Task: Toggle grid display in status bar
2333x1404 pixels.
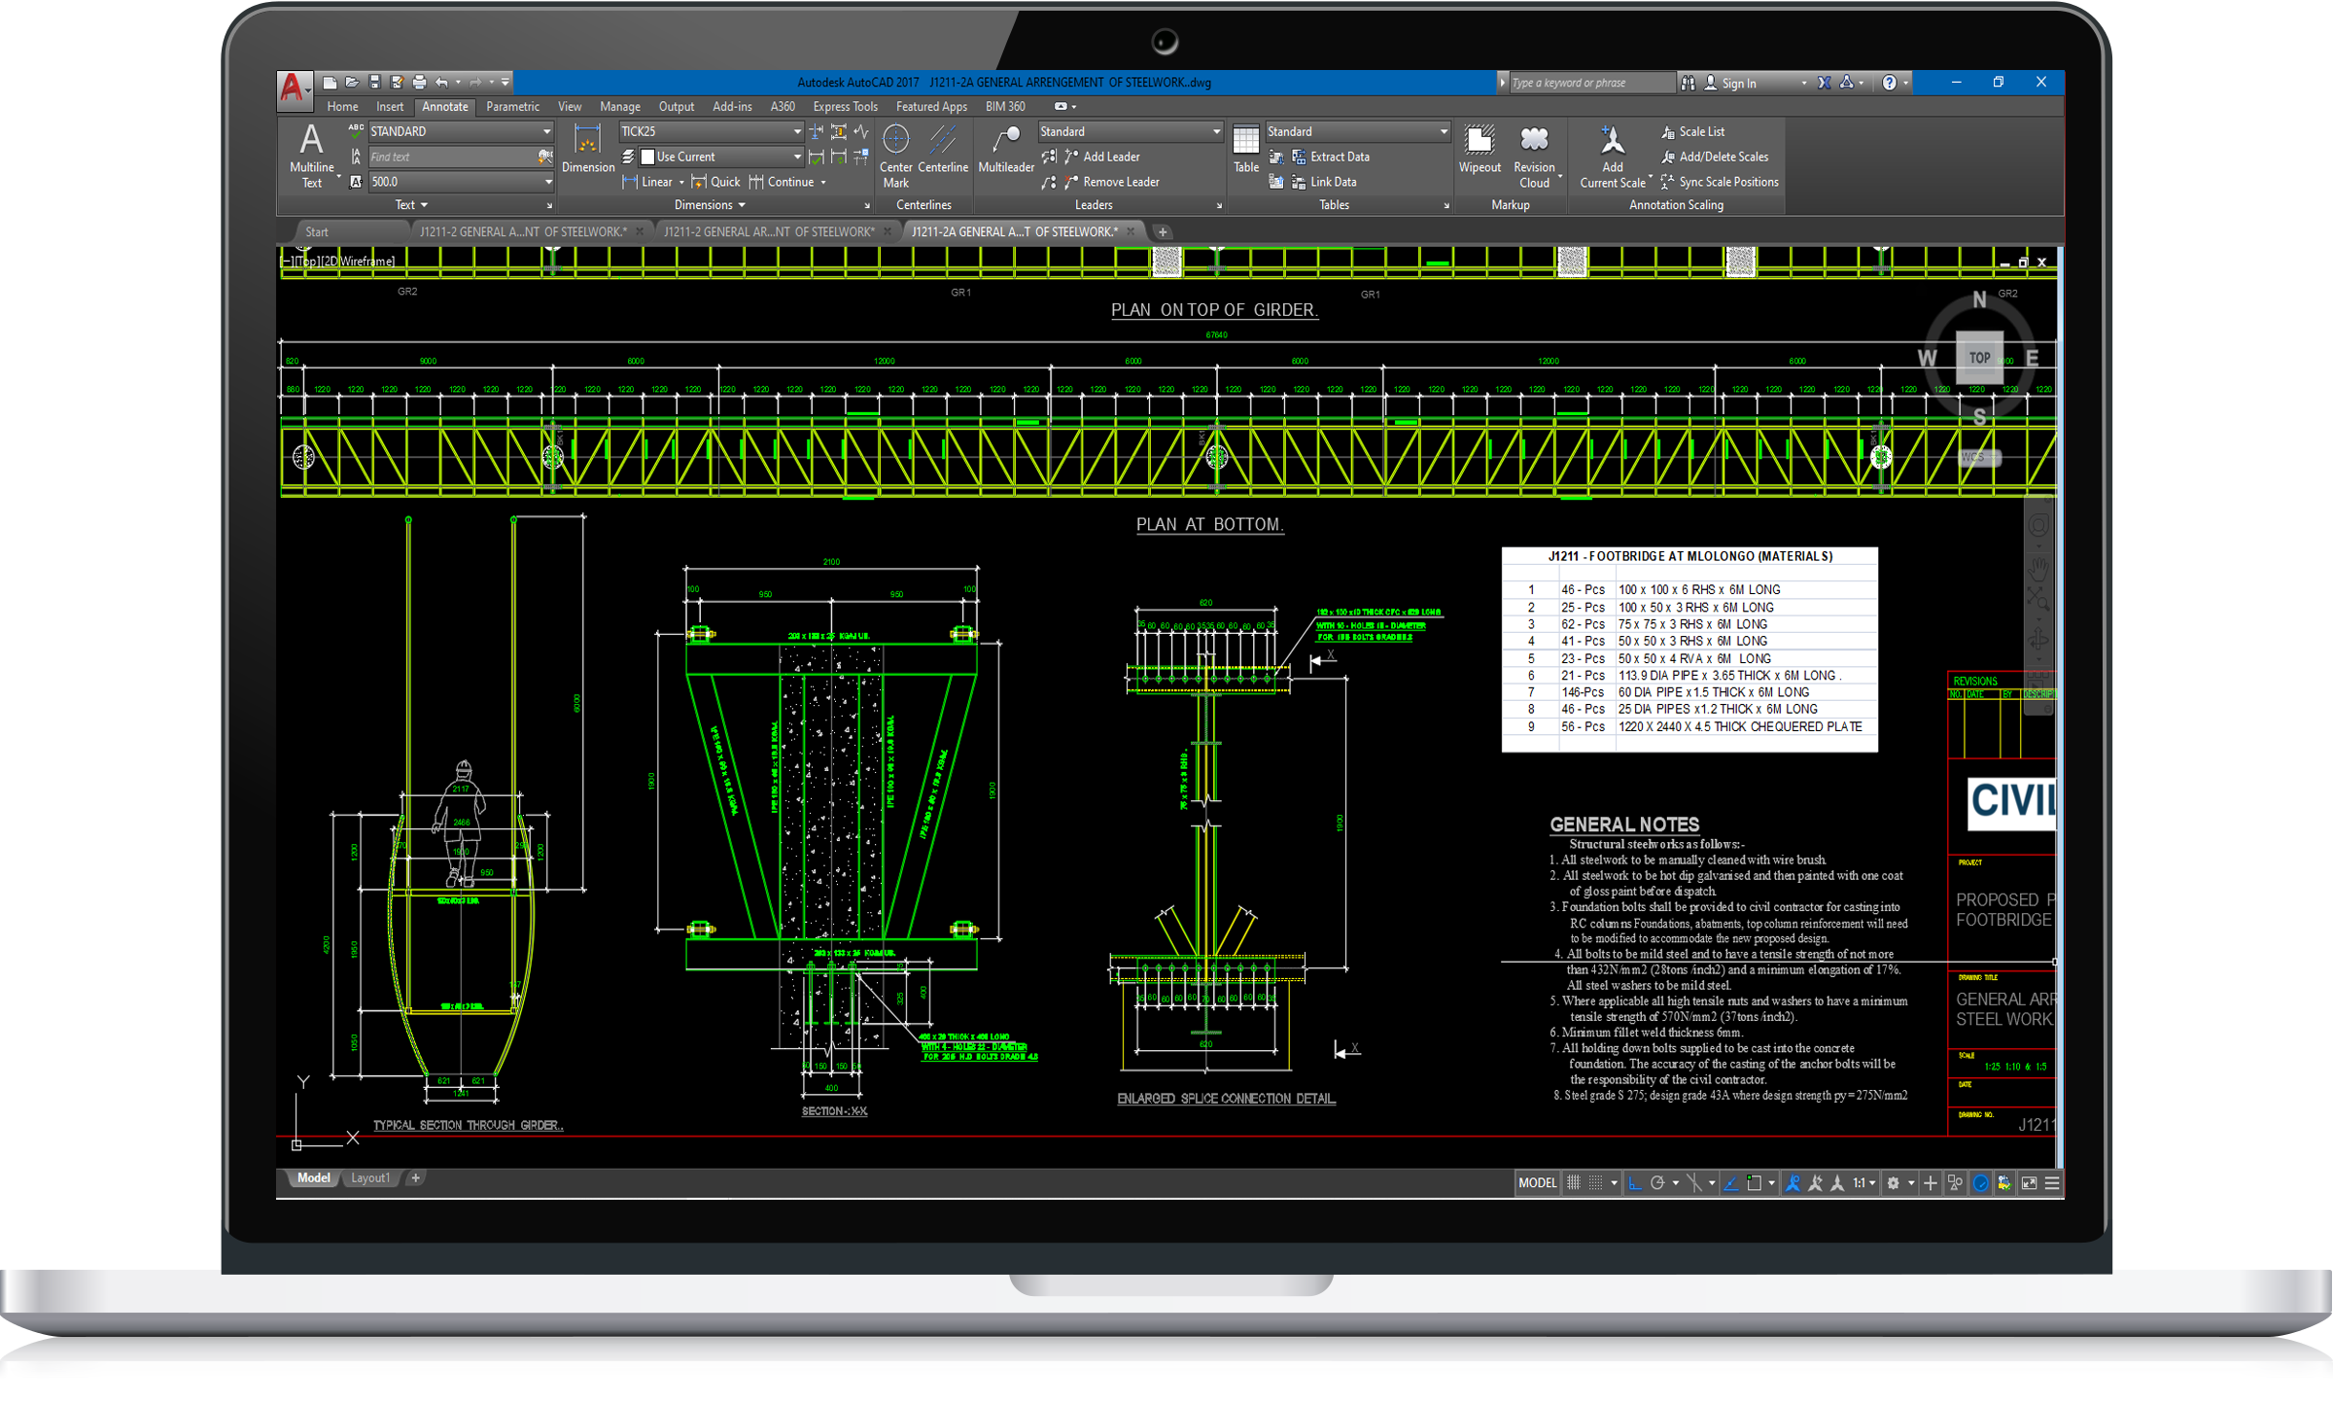Action: click(1574, 1183)
